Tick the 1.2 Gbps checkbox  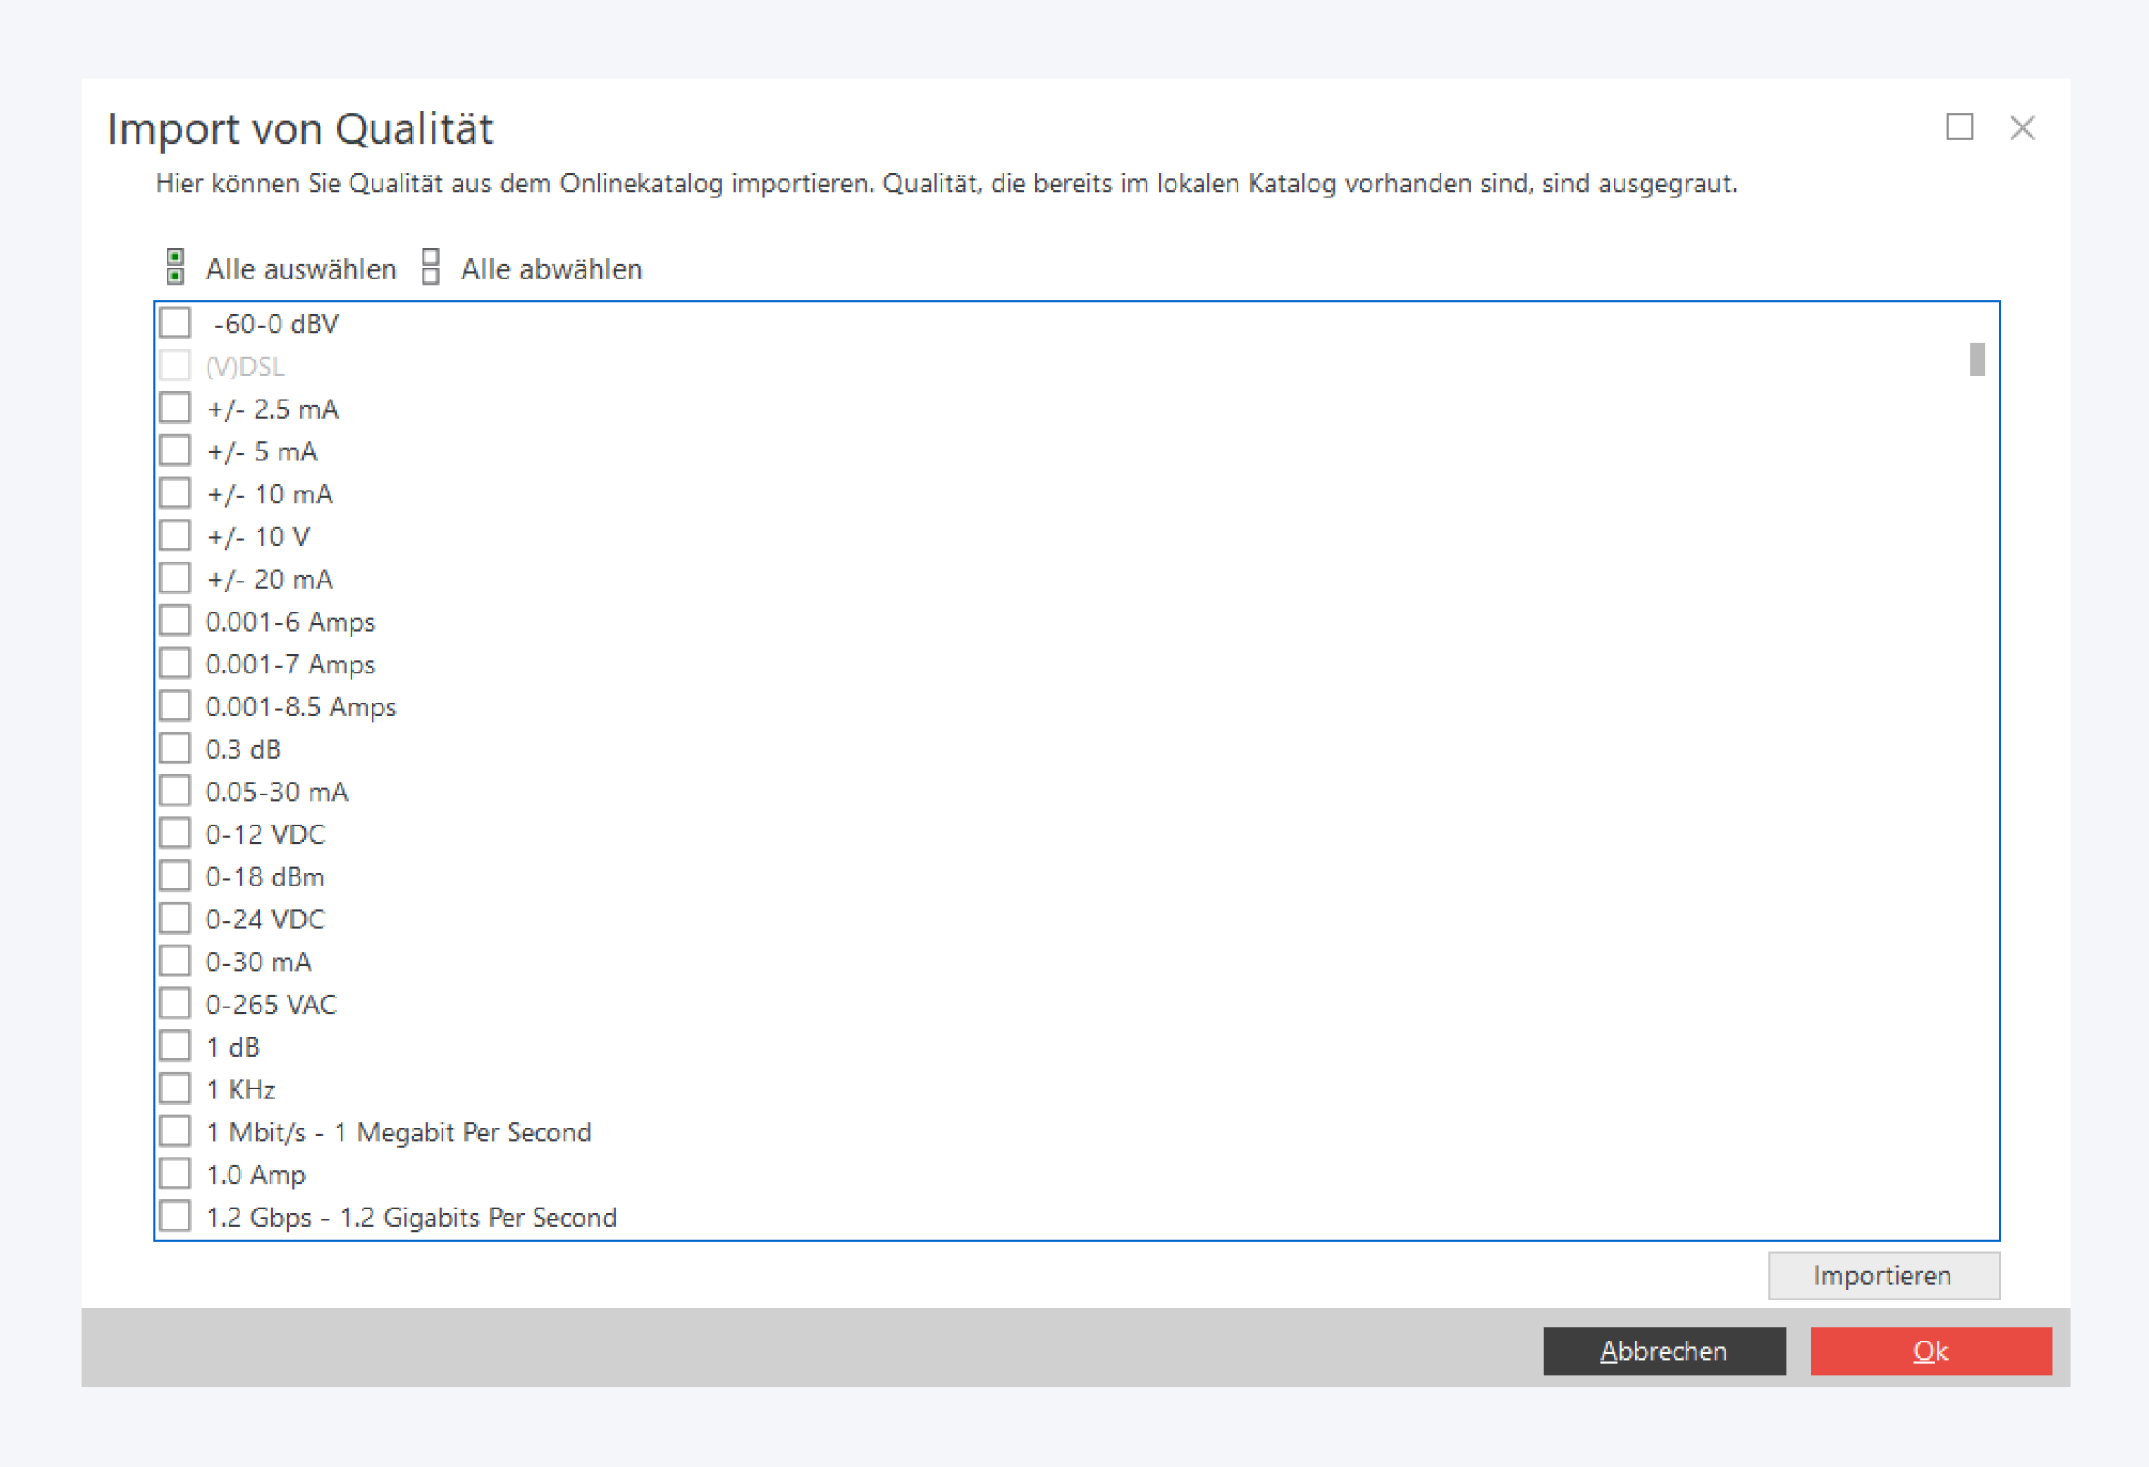click(x=175, y=1217)
